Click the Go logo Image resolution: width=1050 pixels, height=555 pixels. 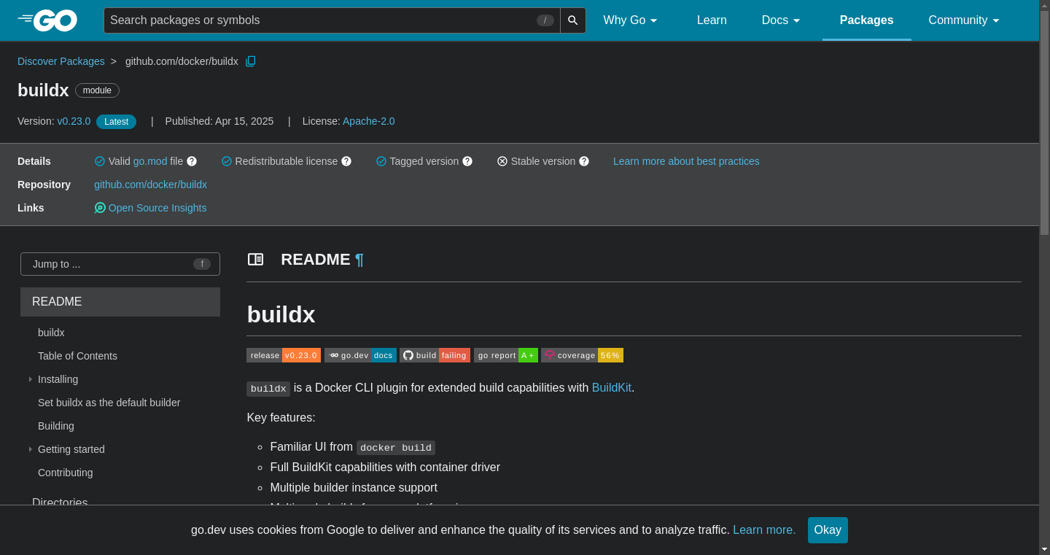click(x=47, y=20)
